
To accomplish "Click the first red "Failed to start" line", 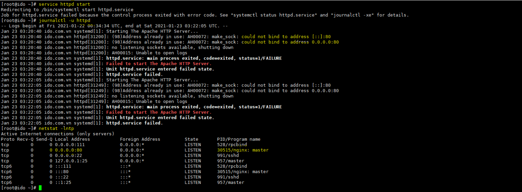I will (x=159, y=64).
